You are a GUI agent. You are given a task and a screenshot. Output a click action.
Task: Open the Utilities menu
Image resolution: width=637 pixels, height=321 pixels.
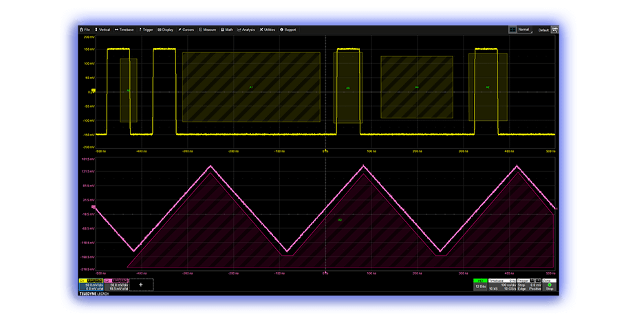[268, 30]
